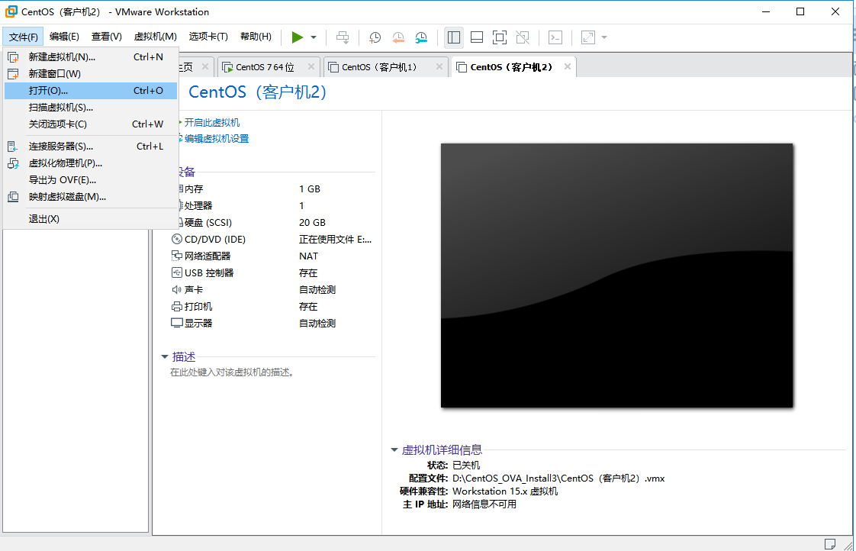Select 导出为 OVF(E)... menu entry

[x=91, y=179]
